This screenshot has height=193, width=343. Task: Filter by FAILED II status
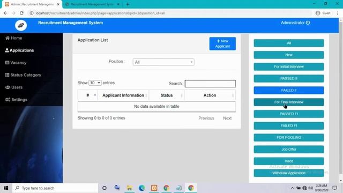tap(289, 91)
